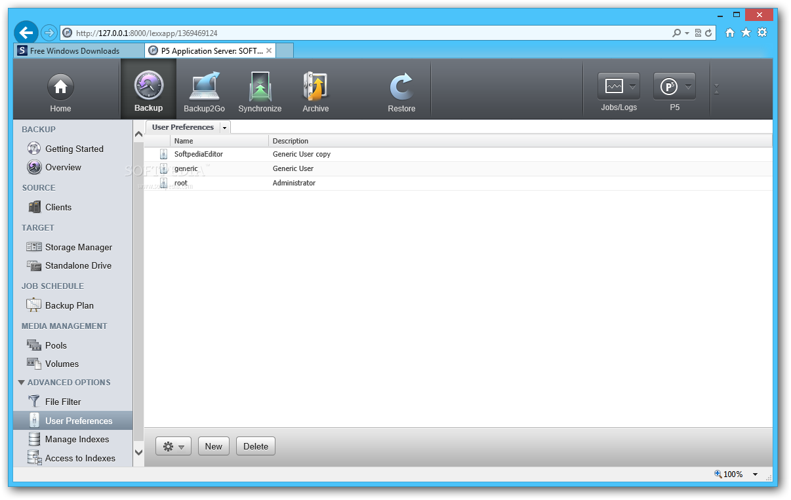This screenshot has height=500, width=791.
Task: Click the Delete button
Action: pyautogui.click(x=256, y=446)
